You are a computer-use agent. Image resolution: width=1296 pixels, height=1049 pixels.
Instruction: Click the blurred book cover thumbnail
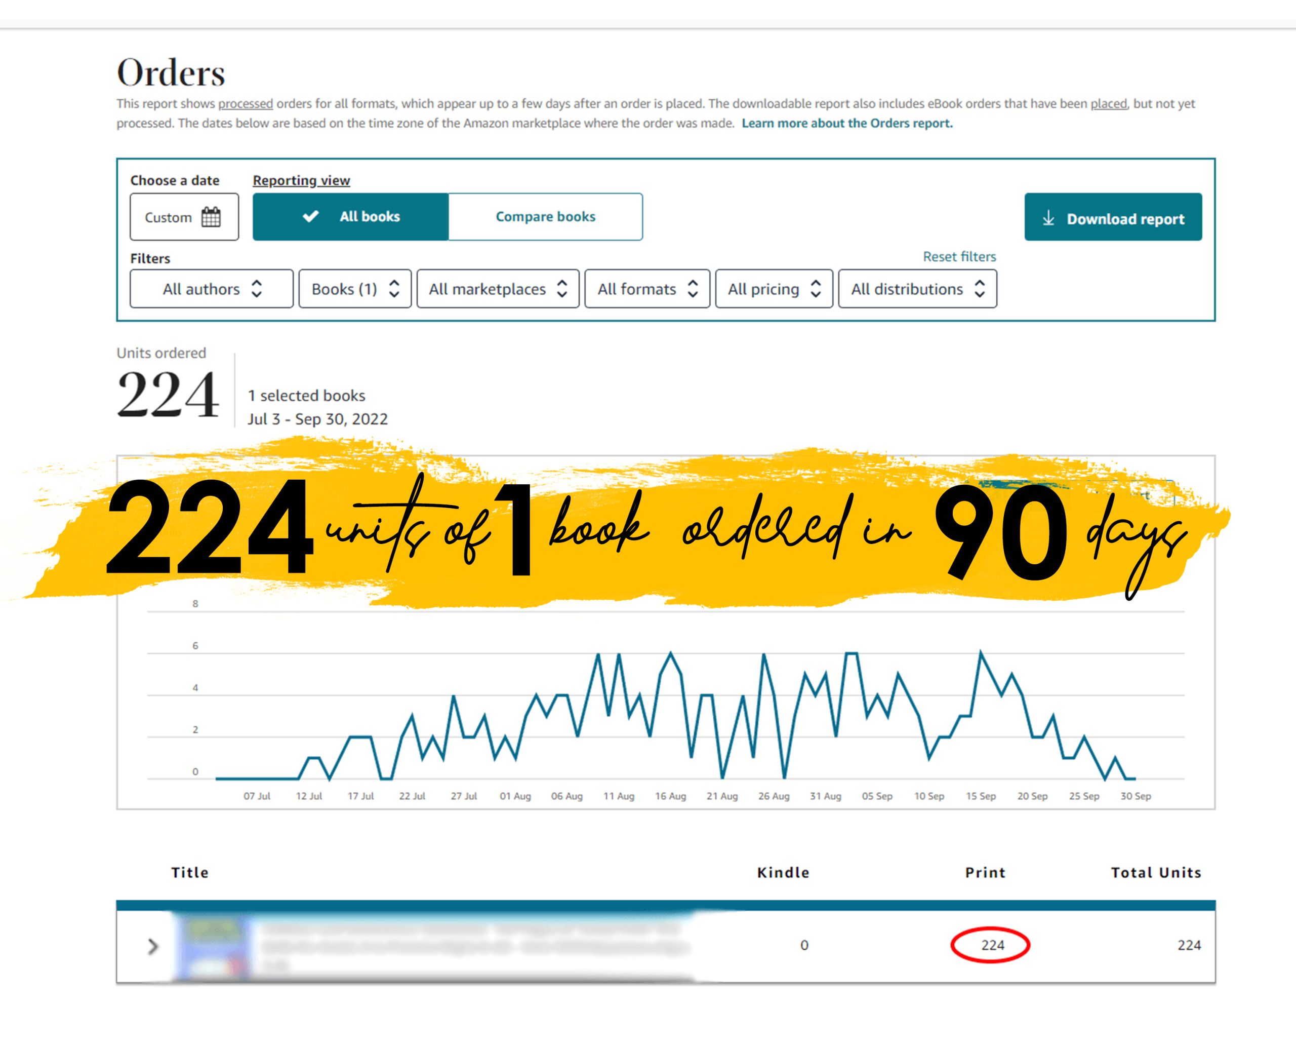point(213,946)
